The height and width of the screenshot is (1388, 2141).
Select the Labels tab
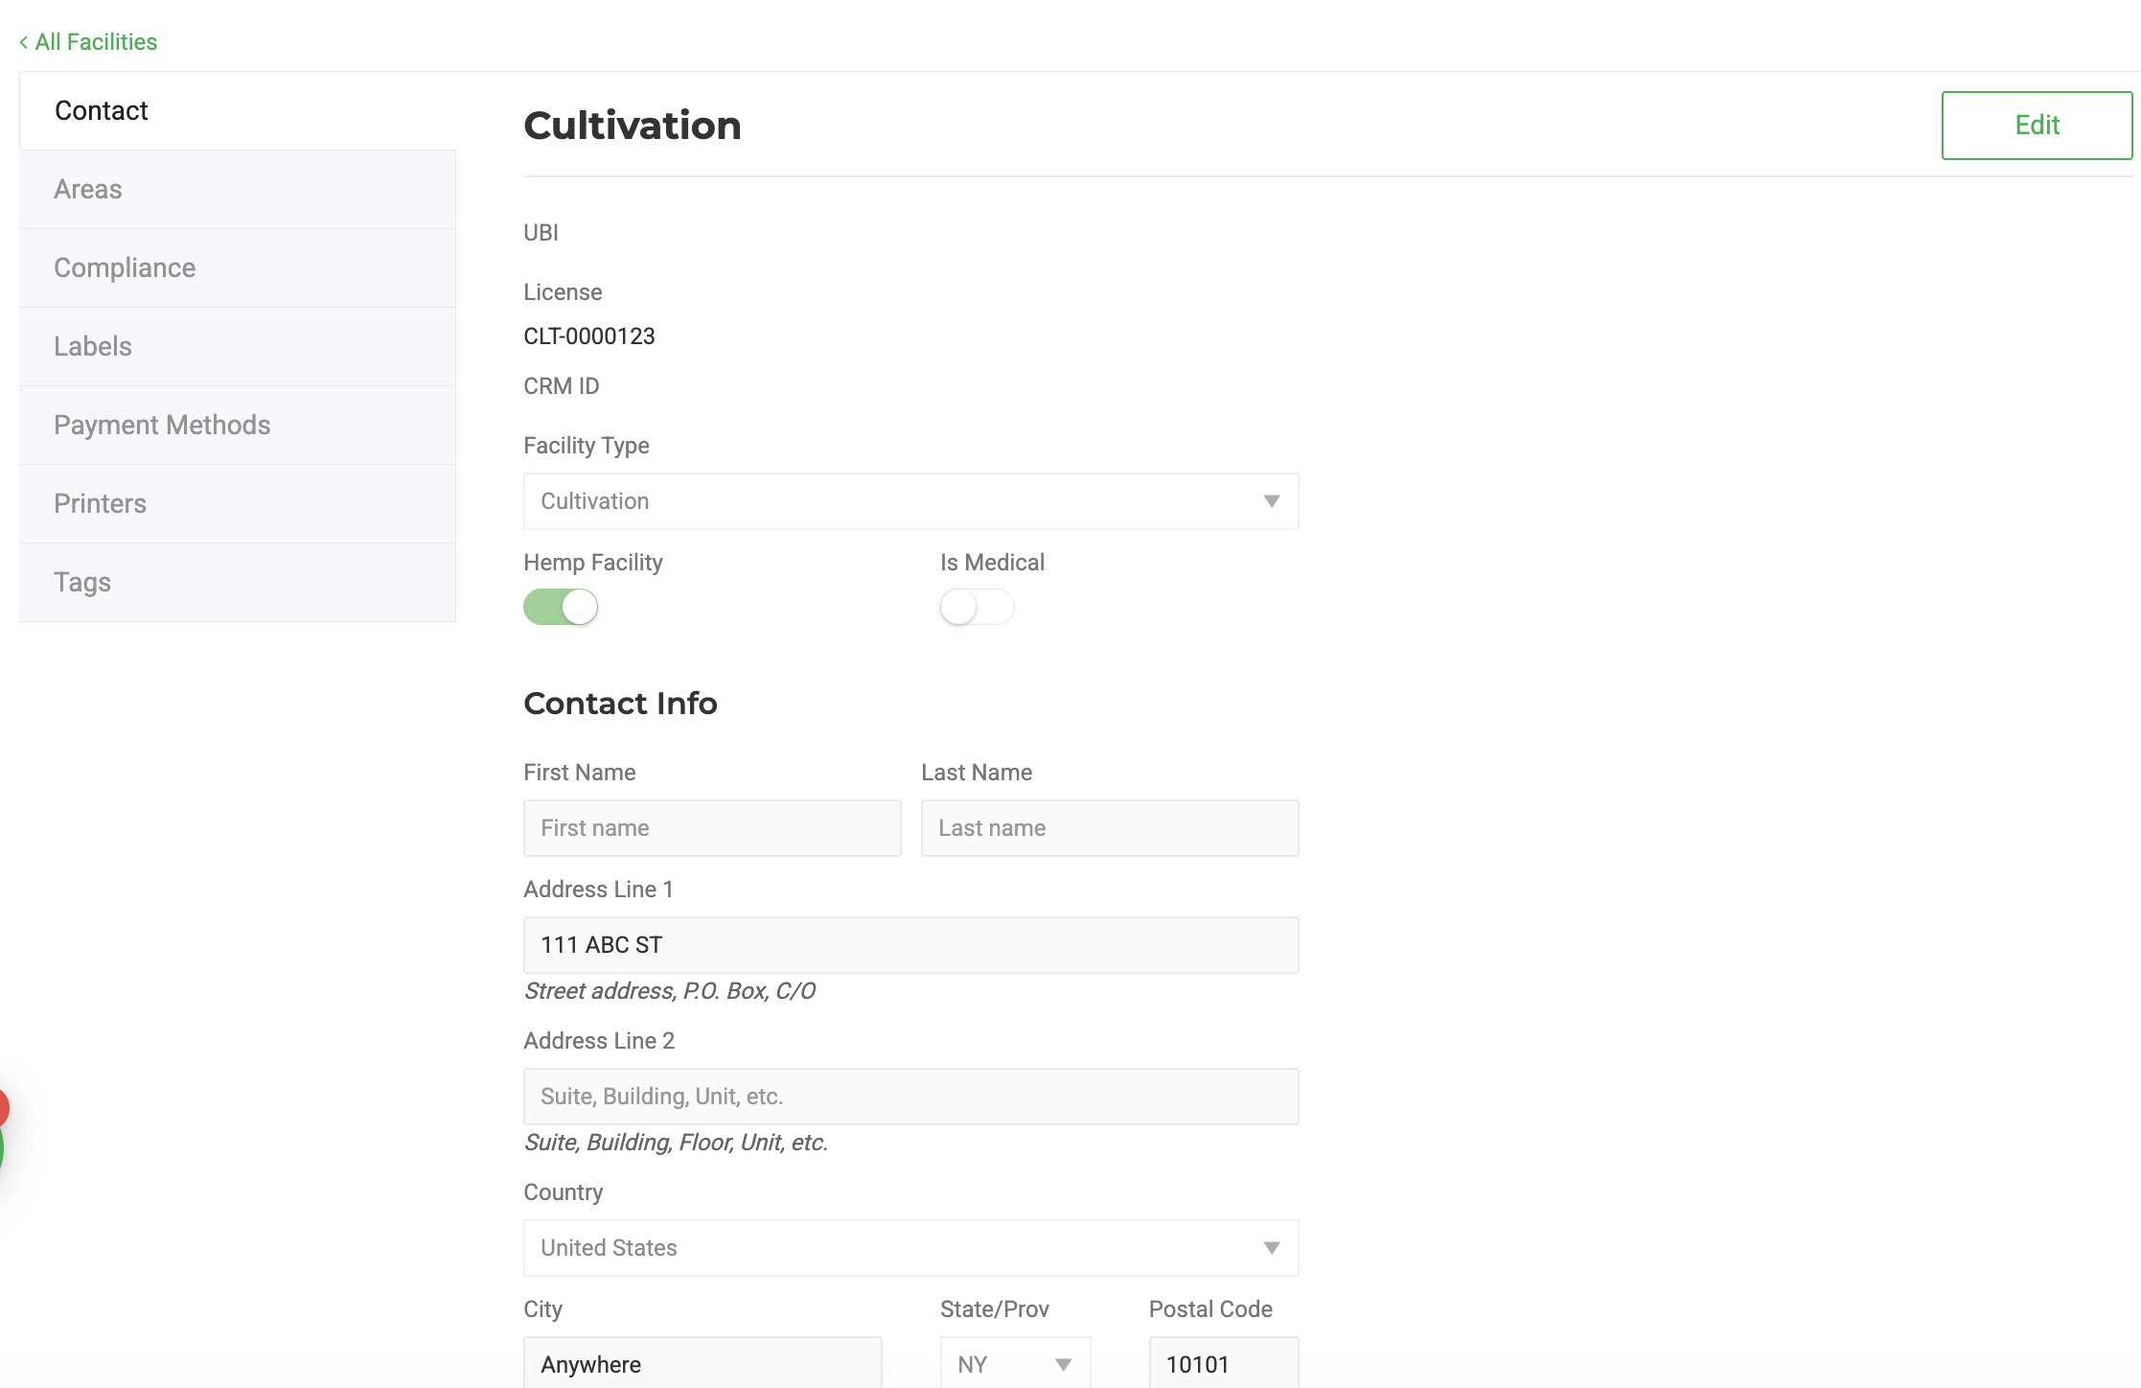238,347
